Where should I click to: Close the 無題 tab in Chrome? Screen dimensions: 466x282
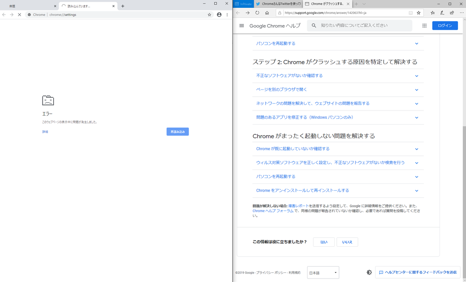pos(55,6)
